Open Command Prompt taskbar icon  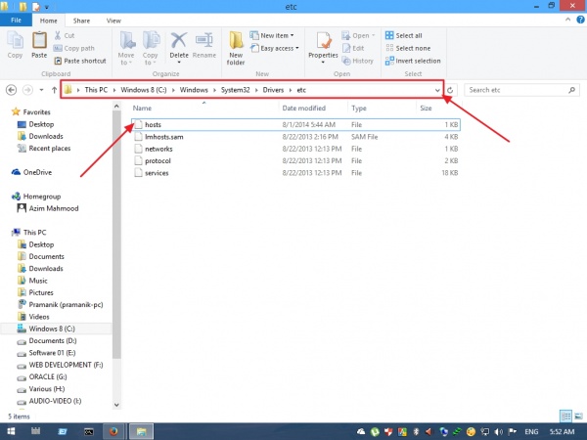pyautogui.click(x=89, y=431)
